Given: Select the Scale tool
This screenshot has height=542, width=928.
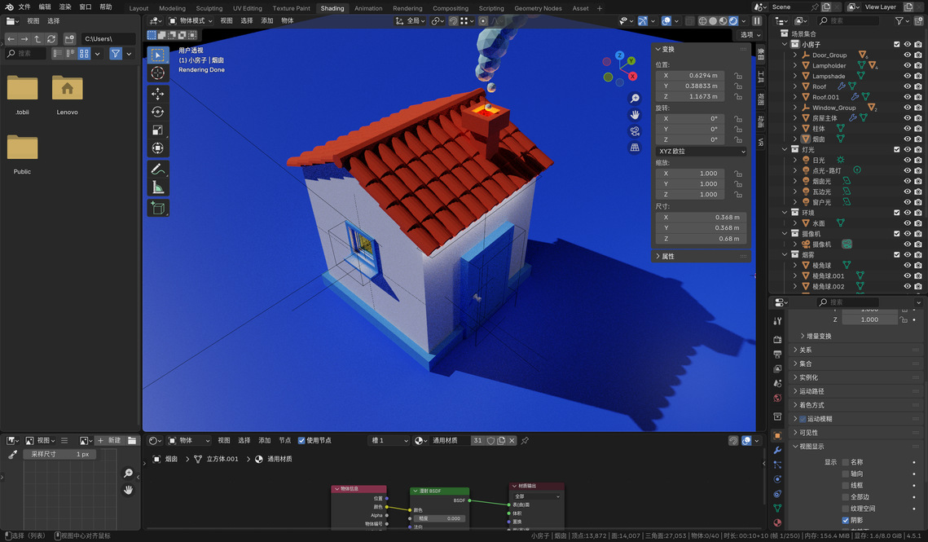Looking at the screenshot, I should pos(158,130).
